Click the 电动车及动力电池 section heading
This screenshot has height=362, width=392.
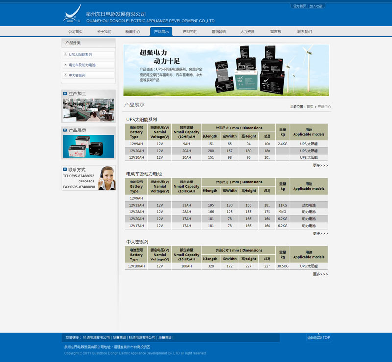tap(144, 174)
